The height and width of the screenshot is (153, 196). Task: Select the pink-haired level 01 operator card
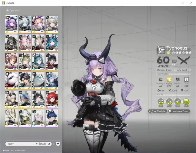coord(25,43)
